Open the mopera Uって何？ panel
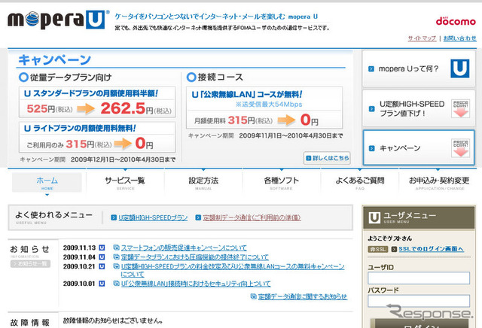This screenshot has width=482, height=328. pos(419,68)
